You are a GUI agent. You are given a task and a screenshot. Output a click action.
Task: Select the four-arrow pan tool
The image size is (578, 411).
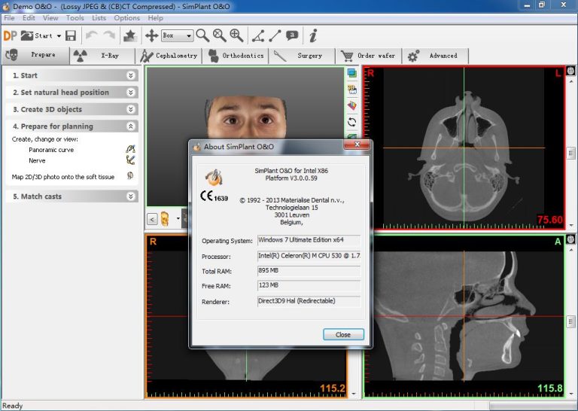point(151,35)
